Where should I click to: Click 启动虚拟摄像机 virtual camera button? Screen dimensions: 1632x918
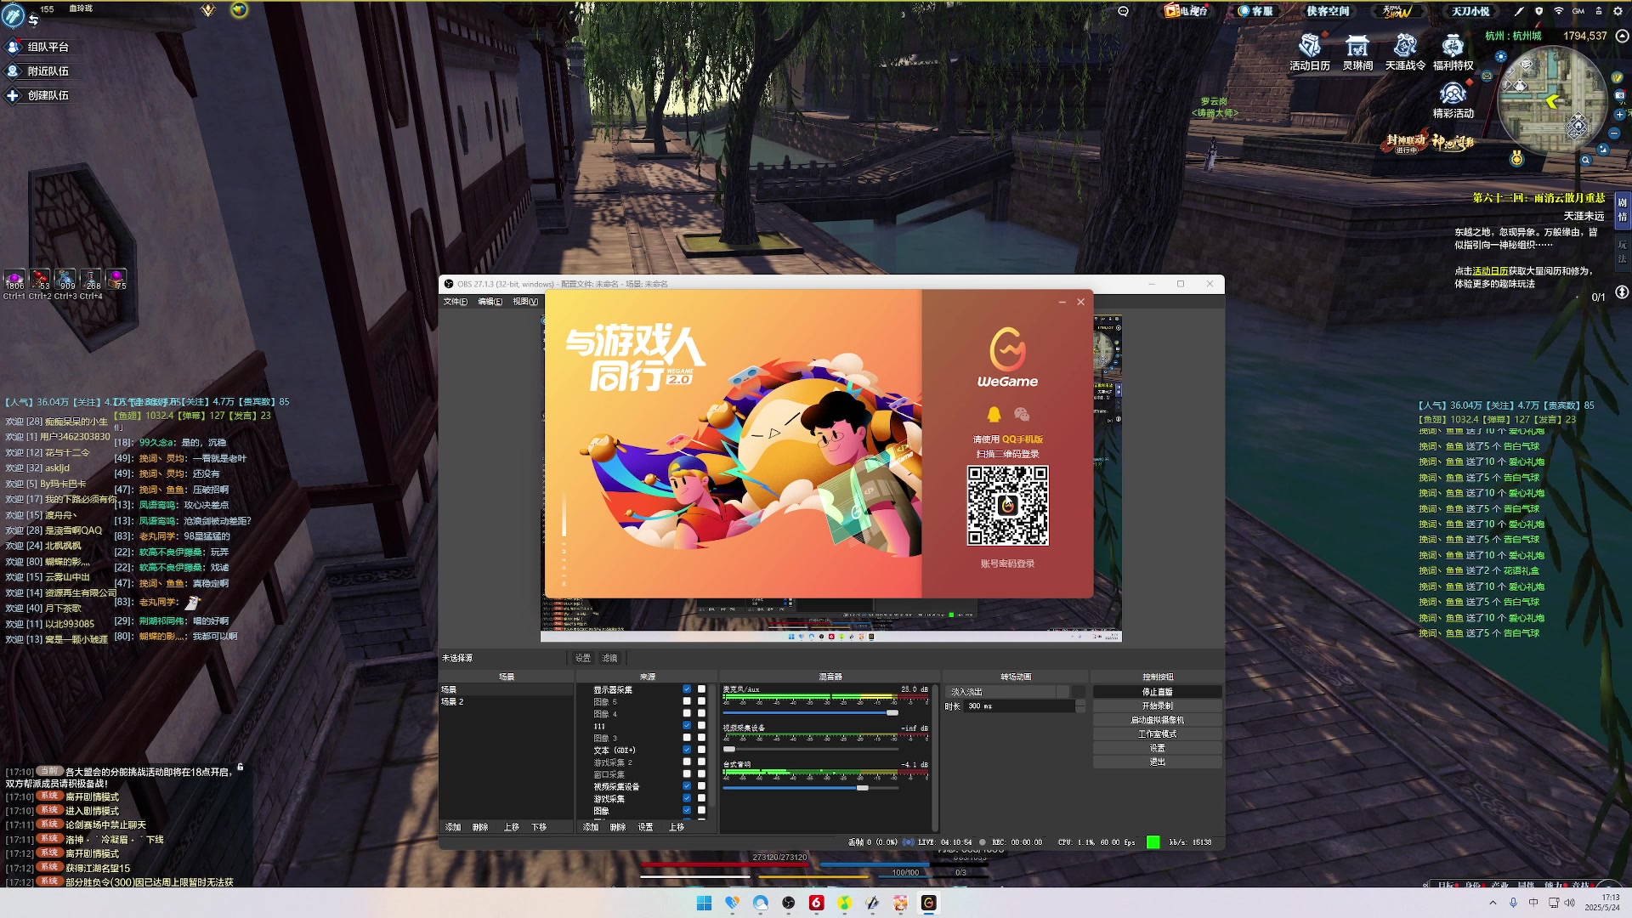[x=1157, y=720]
